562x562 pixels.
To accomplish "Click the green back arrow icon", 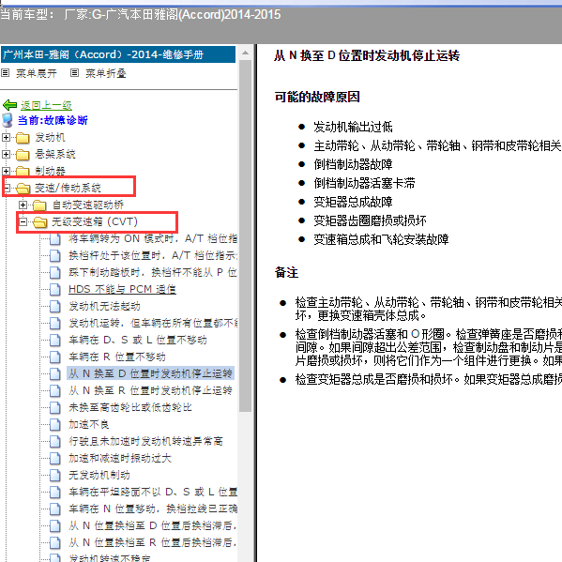I will point(9,105).
